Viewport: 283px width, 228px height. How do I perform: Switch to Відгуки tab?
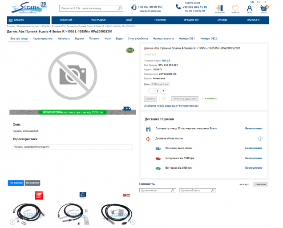coord(79,39)
